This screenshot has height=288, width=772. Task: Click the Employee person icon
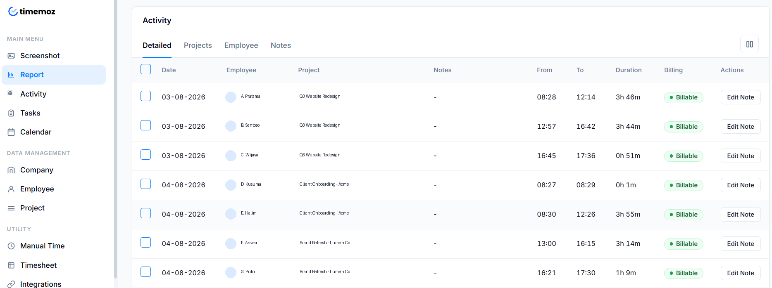tap(11, 189)
